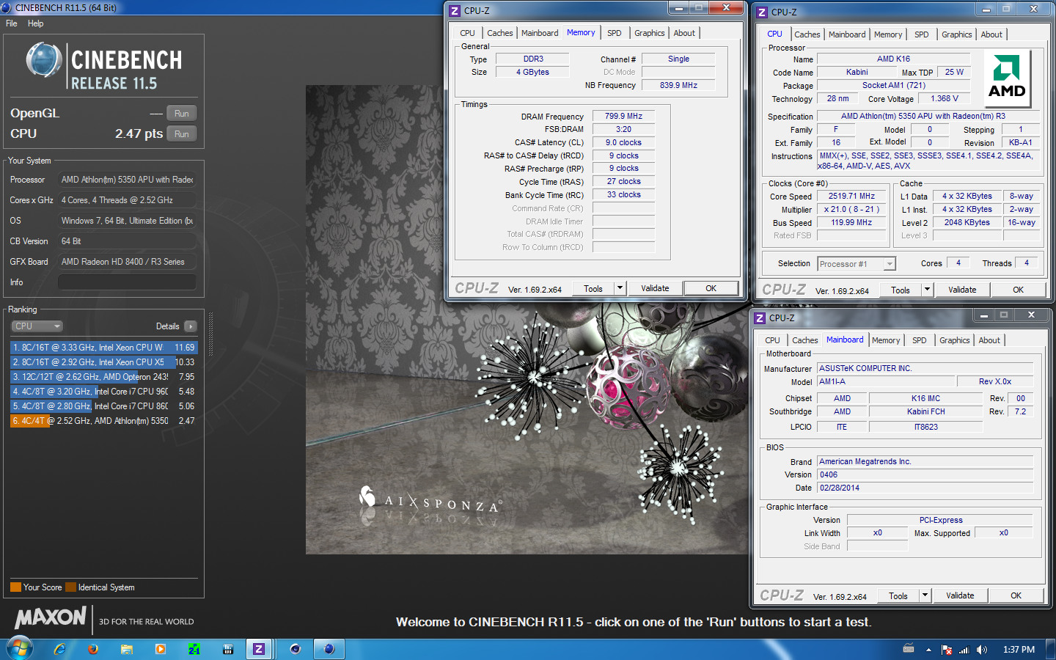Open Tools dropdown arrow in Memory window
The image size is (1056, 660).
[x=620, y=289]
